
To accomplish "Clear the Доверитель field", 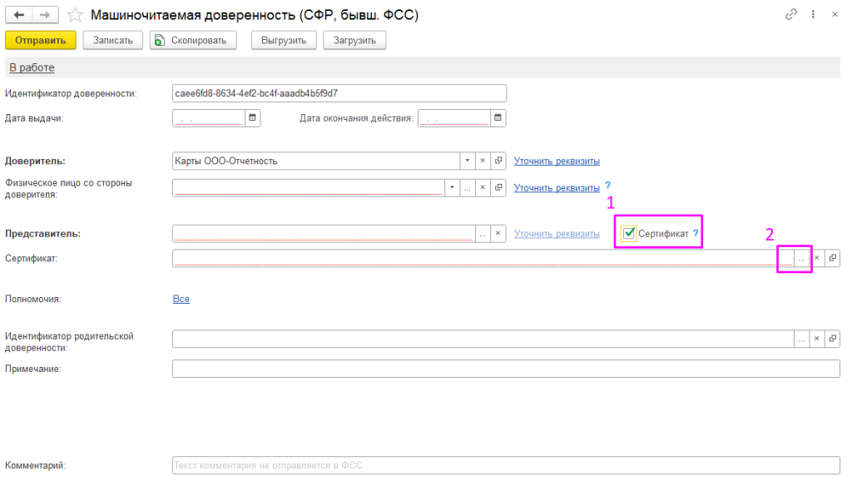I will point(483,161).
